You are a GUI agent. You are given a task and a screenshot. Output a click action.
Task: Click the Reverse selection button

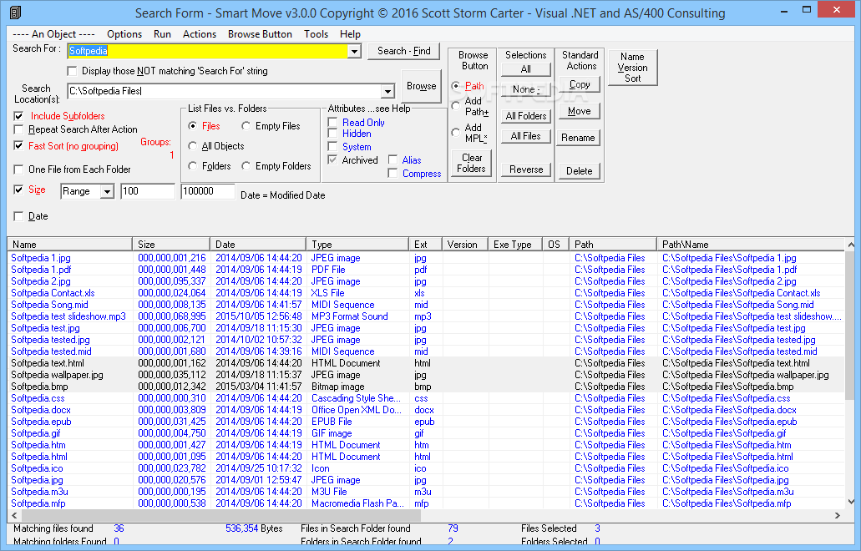525,169
